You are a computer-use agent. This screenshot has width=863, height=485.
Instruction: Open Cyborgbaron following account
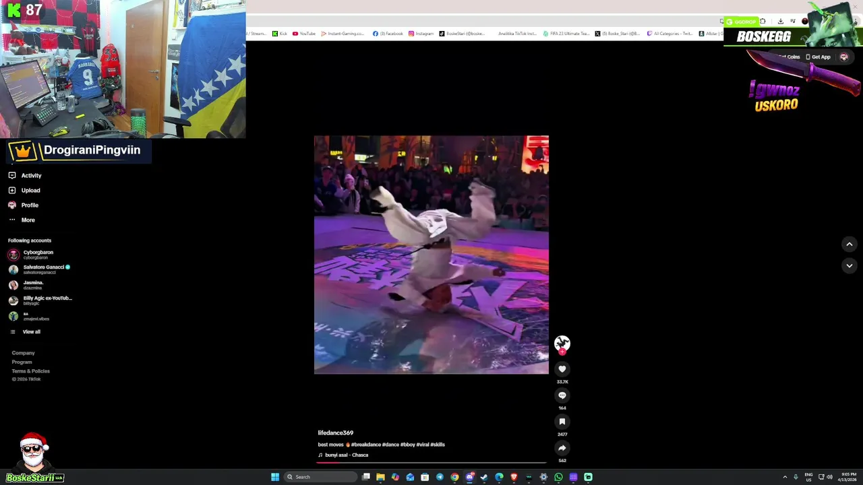click(31, 255)
